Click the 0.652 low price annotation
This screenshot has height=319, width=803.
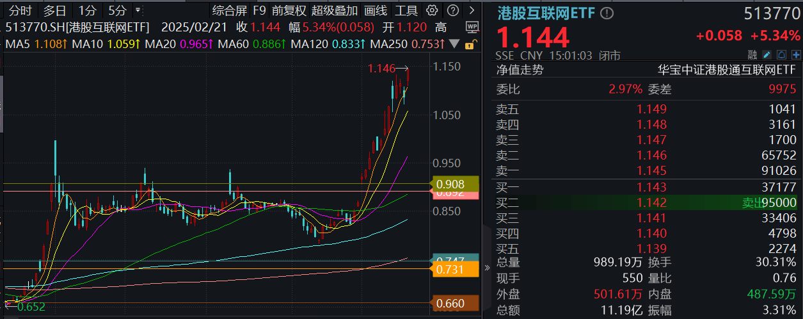[x=30, y=307]
